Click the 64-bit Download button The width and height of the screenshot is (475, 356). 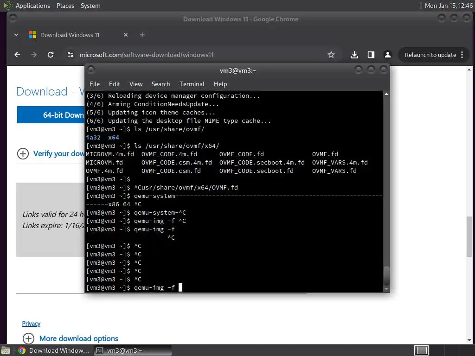[x=51, y=115]
